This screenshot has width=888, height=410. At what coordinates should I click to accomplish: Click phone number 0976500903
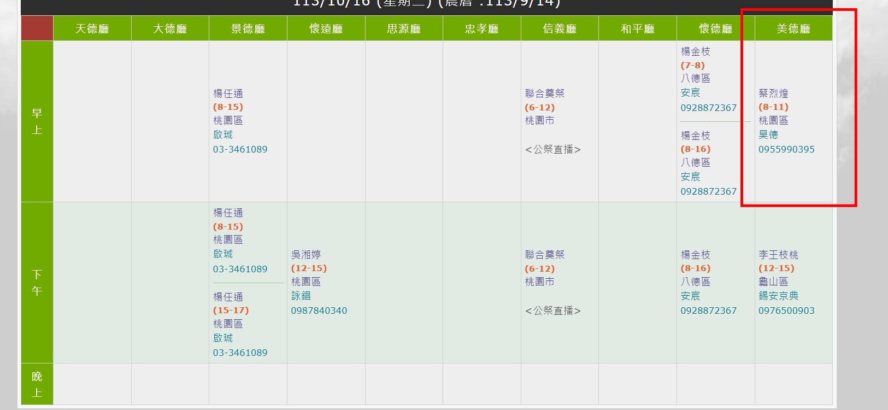tap(786, 311)
